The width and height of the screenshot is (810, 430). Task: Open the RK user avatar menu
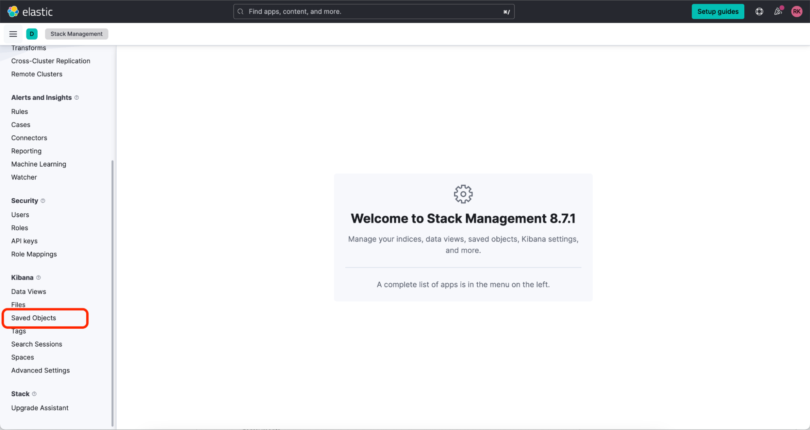(x=797, y=11)
